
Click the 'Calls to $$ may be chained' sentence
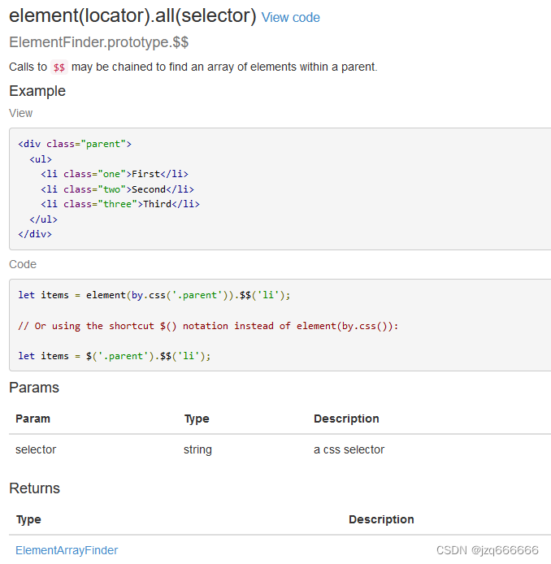point(193,67)
